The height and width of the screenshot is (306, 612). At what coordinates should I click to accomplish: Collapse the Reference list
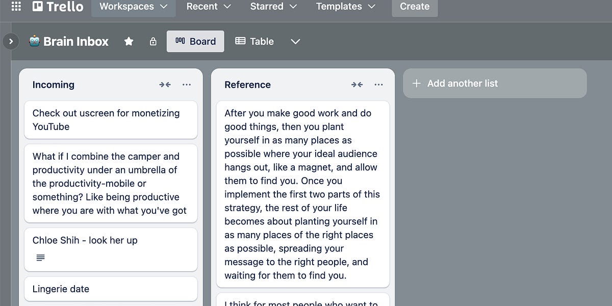357,85
